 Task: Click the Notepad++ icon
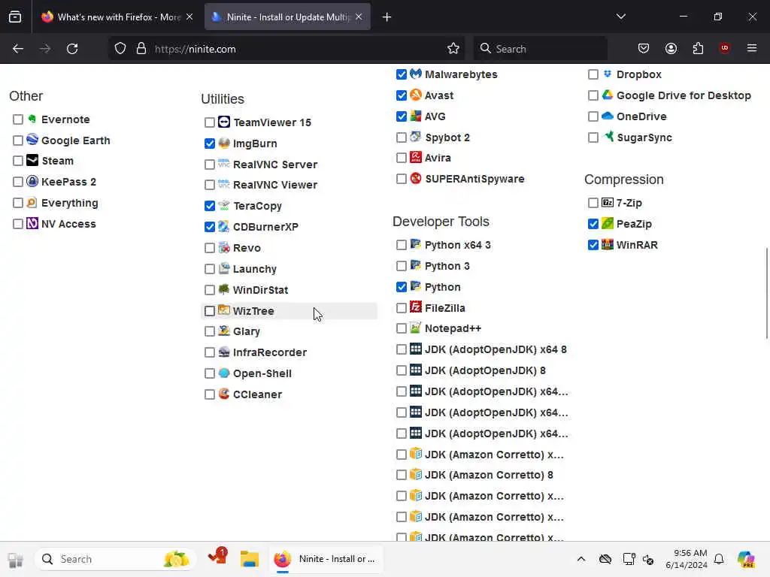[x=415, y=328]
